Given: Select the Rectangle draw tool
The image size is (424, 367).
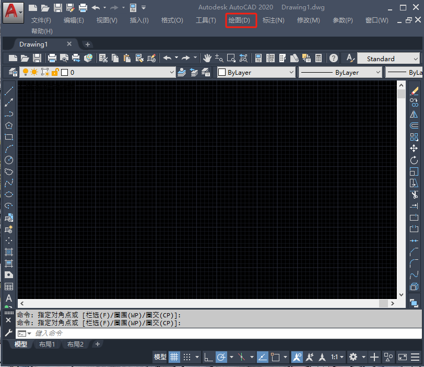Looking at the screenshot, I should pos(9,137).
